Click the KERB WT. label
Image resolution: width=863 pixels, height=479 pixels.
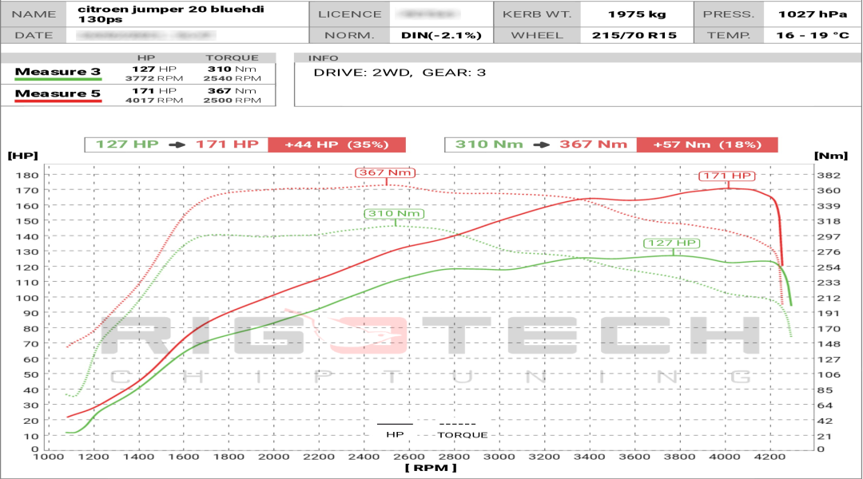(537, 14)
